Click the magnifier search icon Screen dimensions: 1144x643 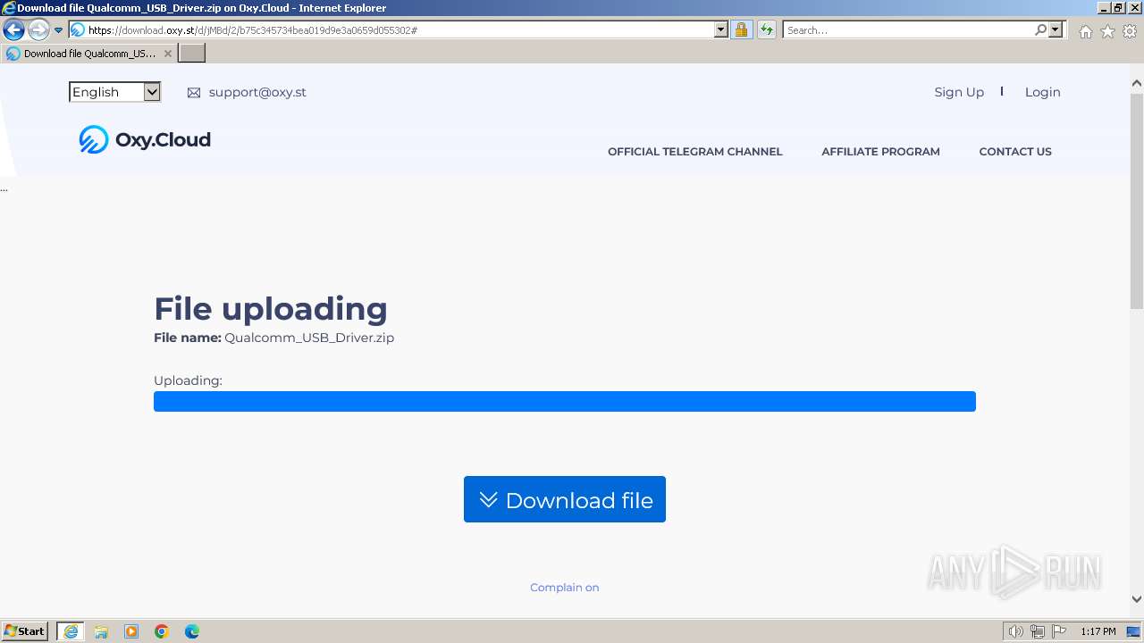coord(1040,29)
